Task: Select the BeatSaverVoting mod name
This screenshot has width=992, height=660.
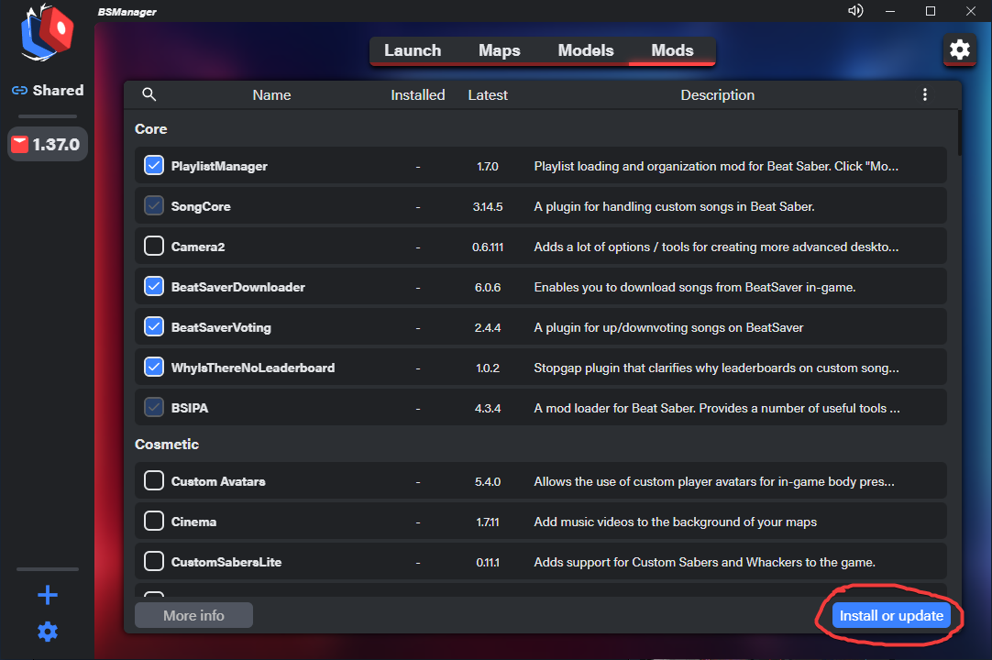Action: (x=221, y=328)
